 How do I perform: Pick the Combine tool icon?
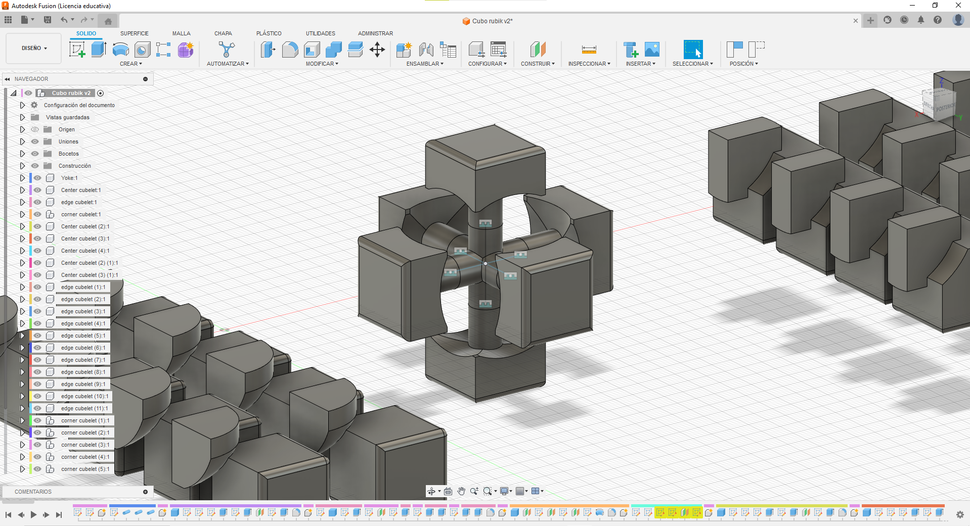pyautogui.click(x=334, y=50)
